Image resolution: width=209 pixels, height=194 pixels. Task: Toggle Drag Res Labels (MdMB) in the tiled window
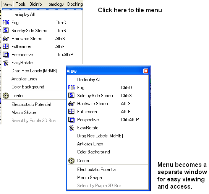tap(100, 136)
